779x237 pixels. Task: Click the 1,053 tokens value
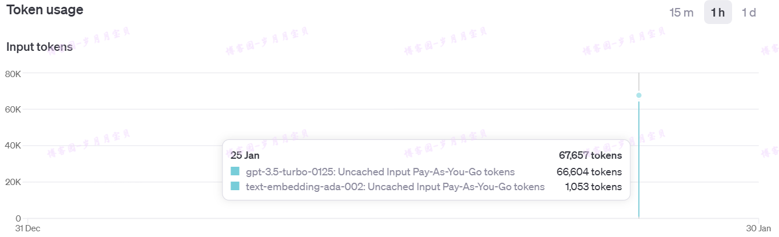[x=593, y=186]
